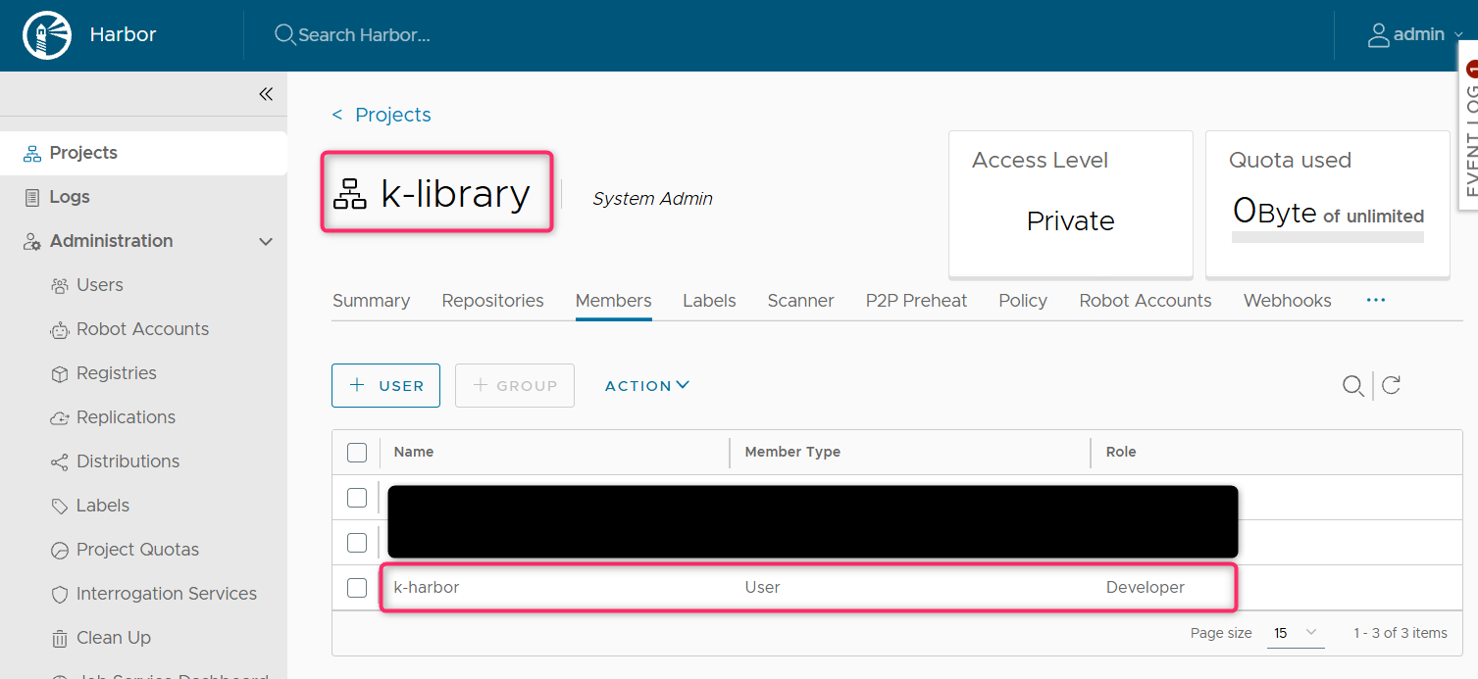This screenshot has width=1478, height=679.
Task: Collapse the Administration menu chevron
Action: pos(266,241)
